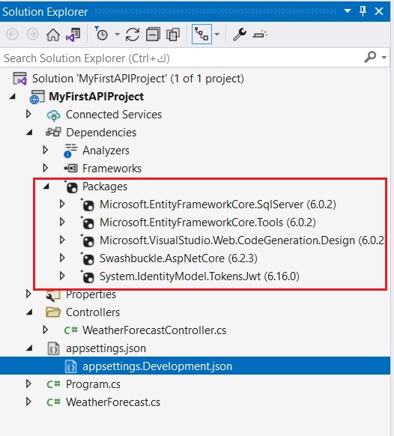
Task: Collapse All tree nodes icon
Action: point(153,34)
